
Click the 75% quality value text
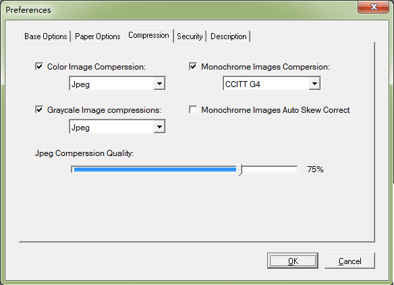click(x=315, y=170)
